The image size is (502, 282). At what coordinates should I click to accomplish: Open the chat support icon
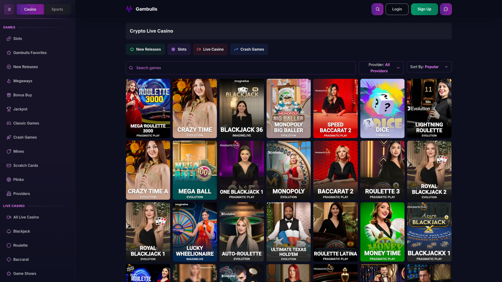(x=446, y=9)
